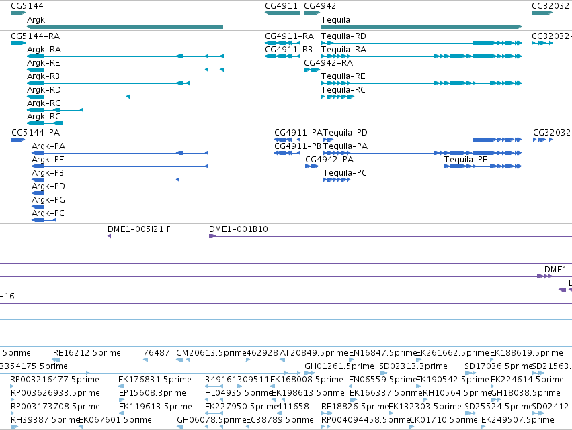
Task: Select the CG32032 gene glyph
Action: [x=542, y=13]
